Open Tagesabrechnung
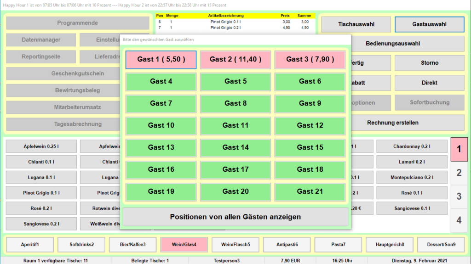The height and width of the screenshot is (264, 471). tap(63, 124)
